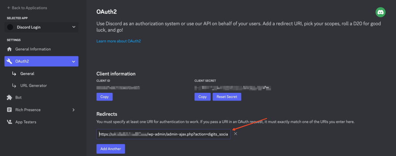The image size is (396, 156).
Task: Click the OAuth2 wrench icon
Action: [x=10, y=61]
